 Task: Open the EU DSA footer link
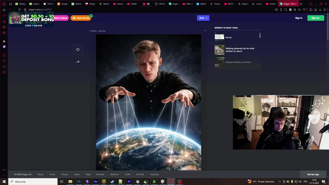(x=140, y=174)
